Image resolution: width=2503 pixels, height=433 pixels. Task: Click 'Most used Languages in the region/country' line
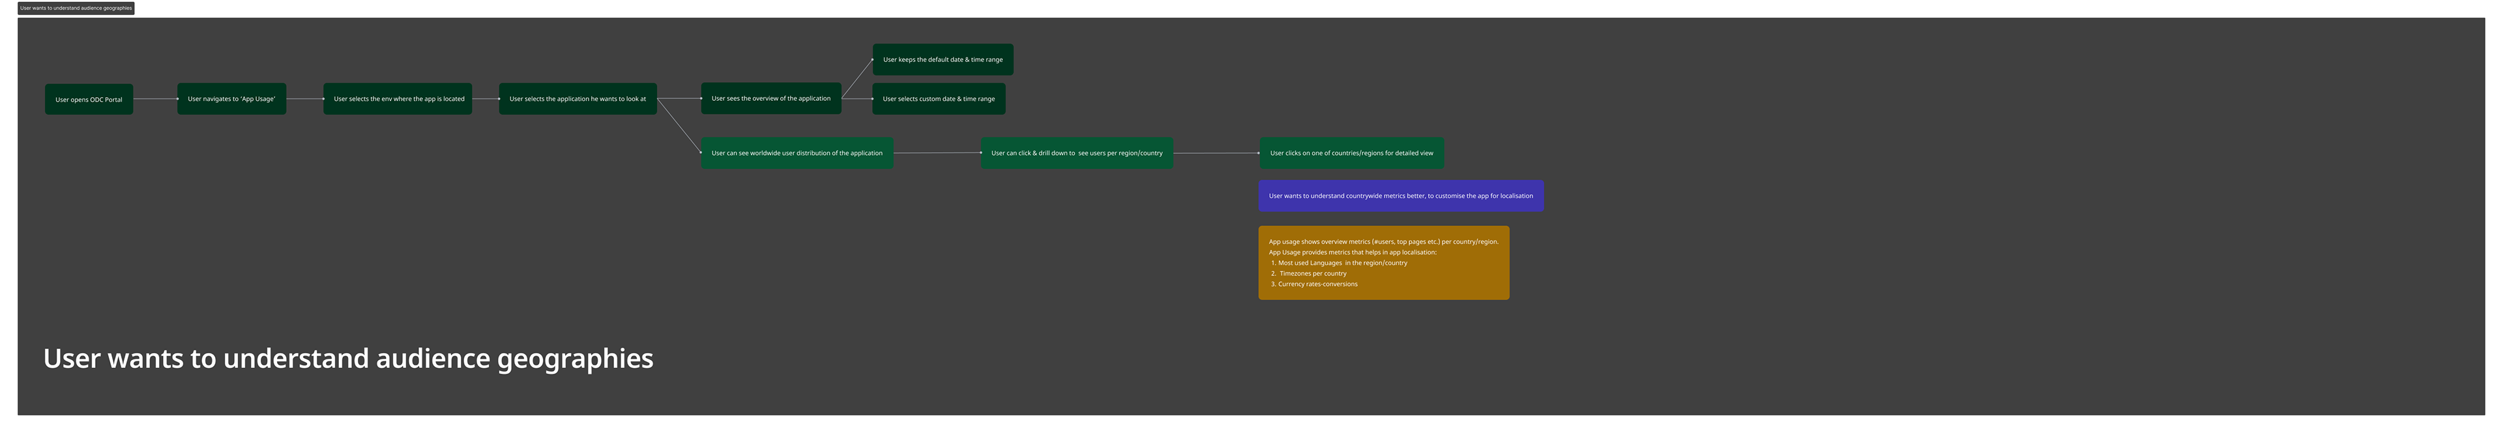pyautogui.click(x=1342, y=263)
